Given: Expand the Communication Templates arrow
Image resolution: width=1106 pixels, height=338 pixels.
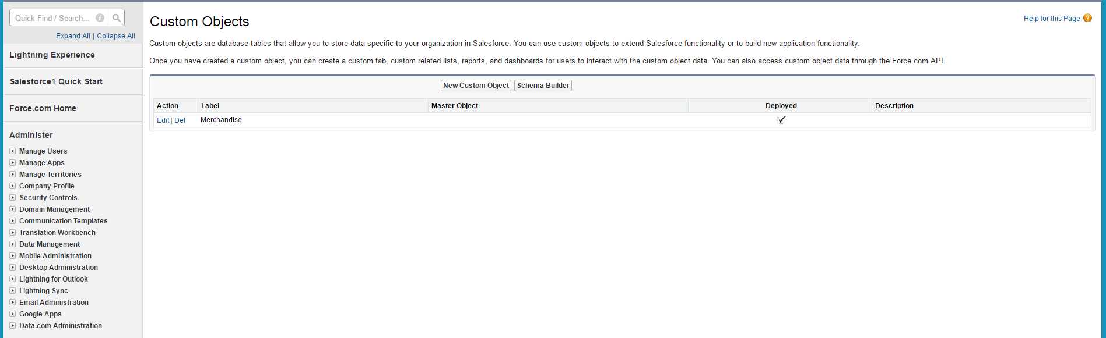Looking at the screenshot, I should click(13, 221).
